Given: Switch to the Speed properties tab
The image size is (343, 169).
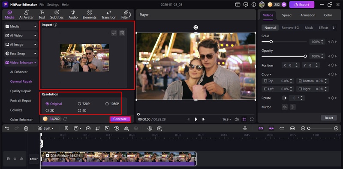Looking at the screenshot, I should click(286, 15).
